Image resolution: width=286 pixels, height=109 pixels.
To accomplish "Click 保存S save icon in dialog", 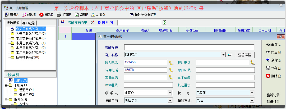I will coord(268,68).
